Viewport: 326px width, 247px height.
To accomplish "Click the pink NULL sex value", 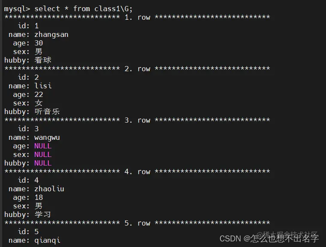I will [x=43, y=154].
